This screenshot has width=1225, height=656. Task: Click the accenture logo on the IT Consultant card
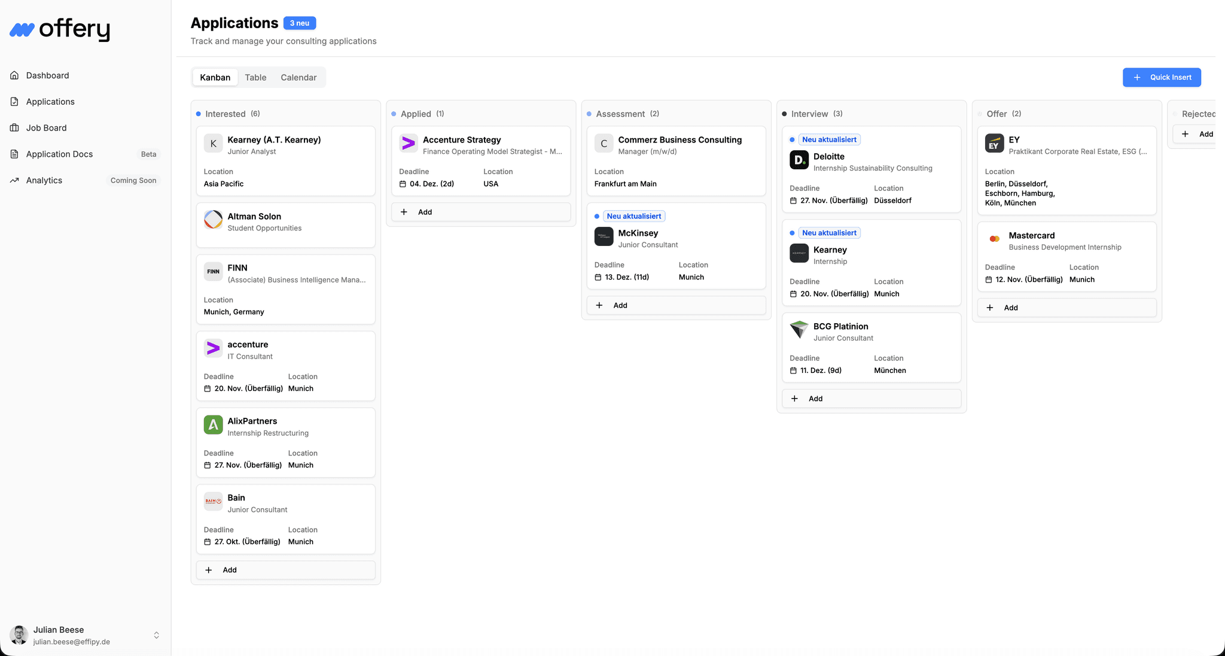[213, 348]
